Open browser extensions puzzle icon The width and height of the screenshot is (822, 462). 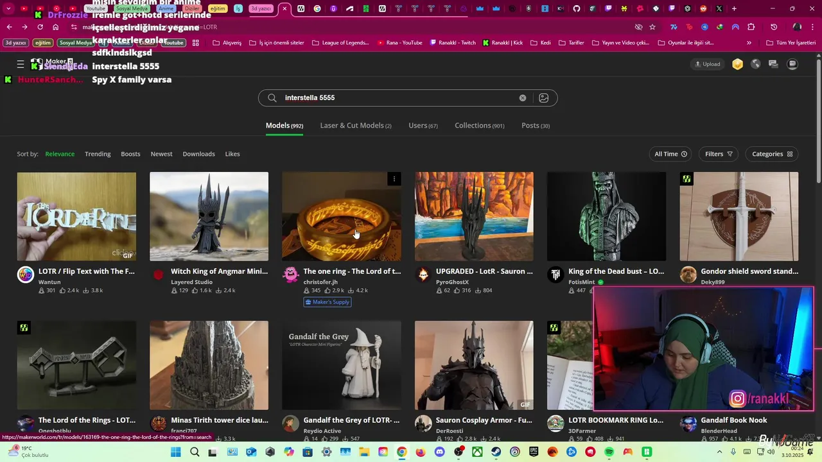tap(751, 27)
